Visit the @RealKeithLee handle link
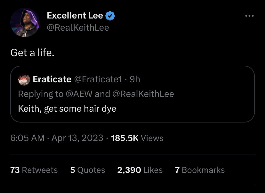Image resolution: width=265 pixels, height=193 pixels. (x=78, y=28)
